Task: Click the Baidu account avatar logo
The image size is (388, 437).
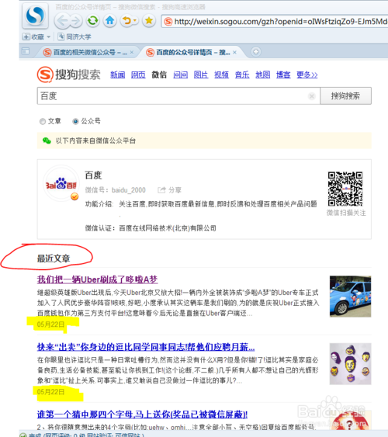Action: [61, 183]
